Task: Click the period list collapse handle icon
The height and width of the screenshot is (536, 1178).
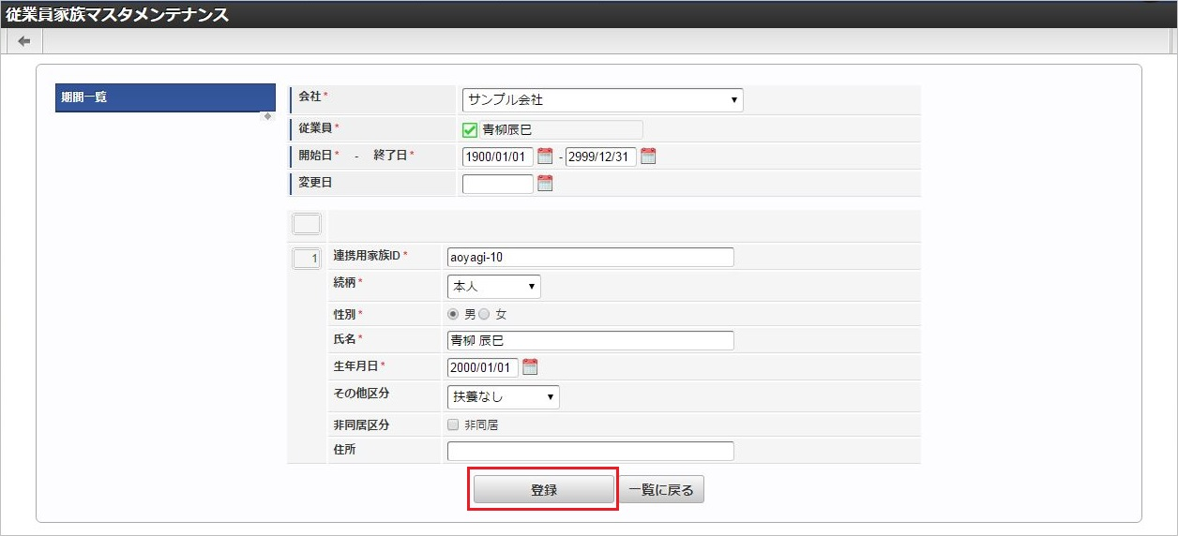Action: point(268,116)
